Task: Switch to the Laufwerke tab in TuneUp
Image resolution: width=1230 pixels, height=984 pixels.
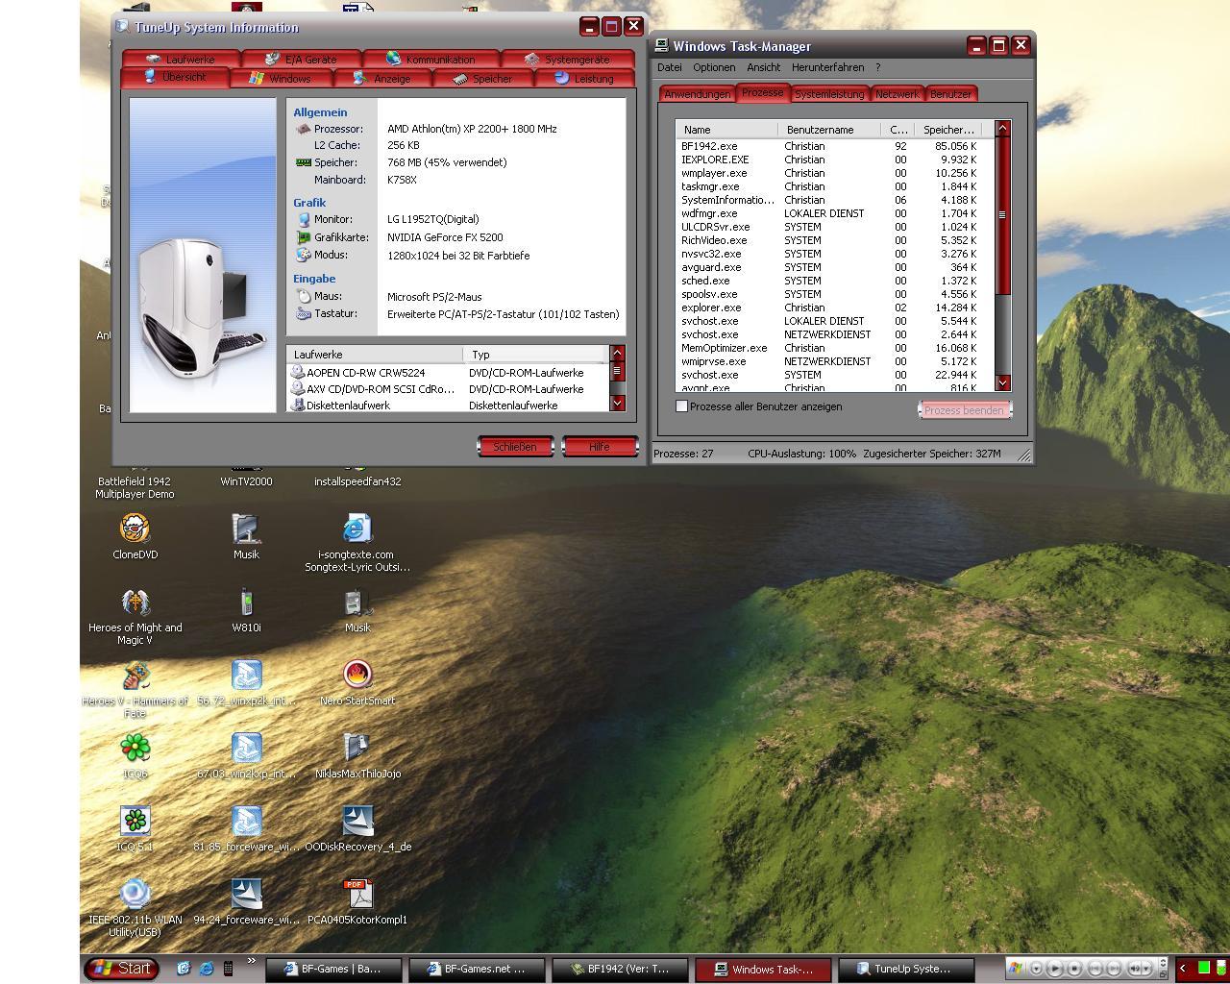Action: (x=181, y=60)
